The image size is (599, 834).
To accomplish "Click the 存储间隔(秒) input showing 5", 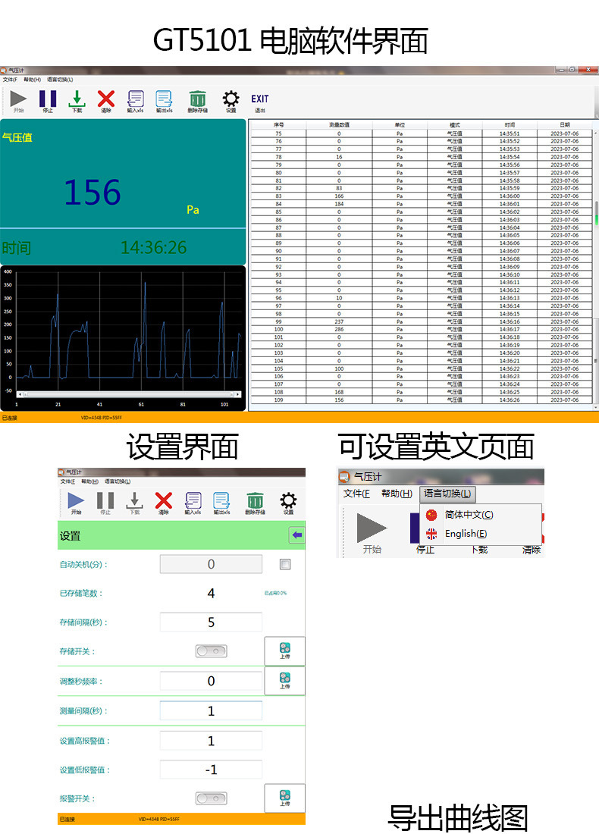I will [212, 622].
